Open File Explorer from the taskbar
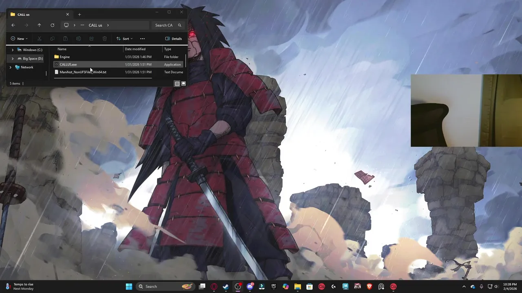 point(298,286)
